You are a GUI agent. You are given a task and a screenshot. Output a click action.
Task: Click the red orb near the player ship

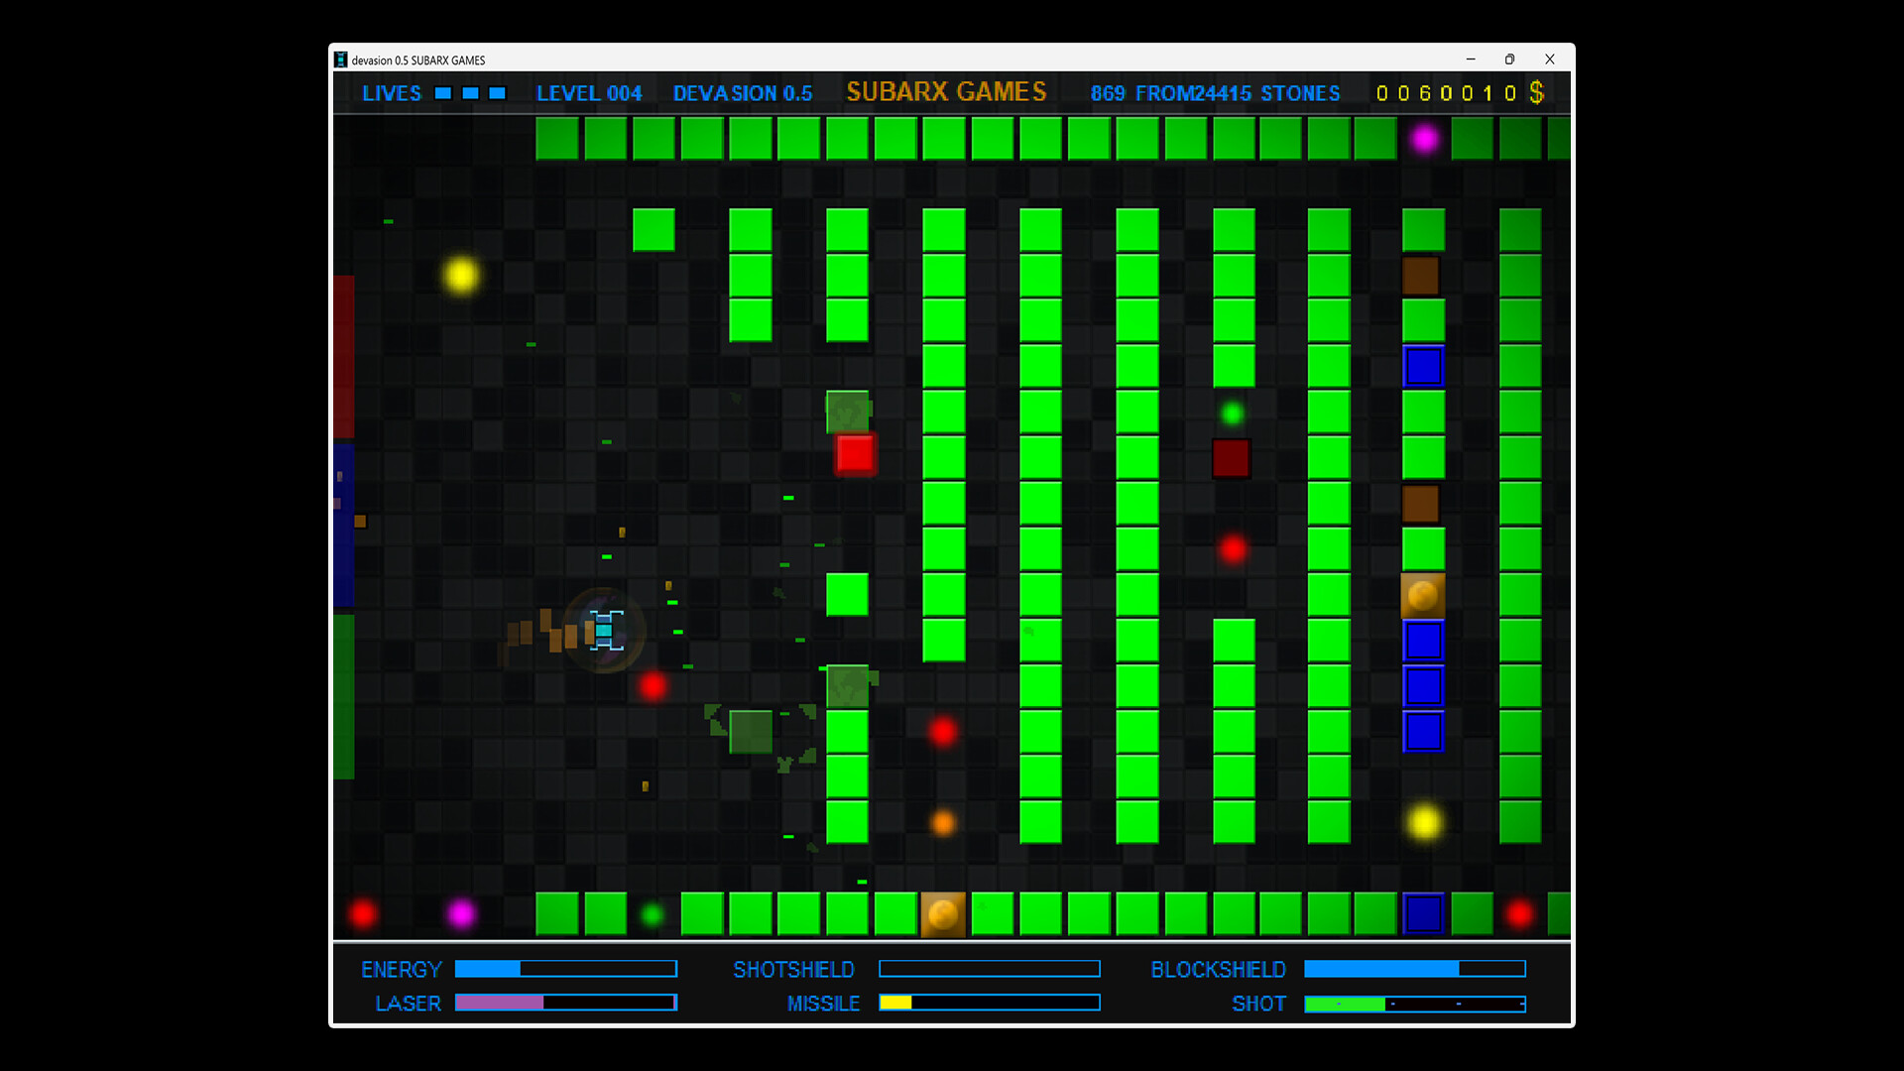tap(653, 687)
